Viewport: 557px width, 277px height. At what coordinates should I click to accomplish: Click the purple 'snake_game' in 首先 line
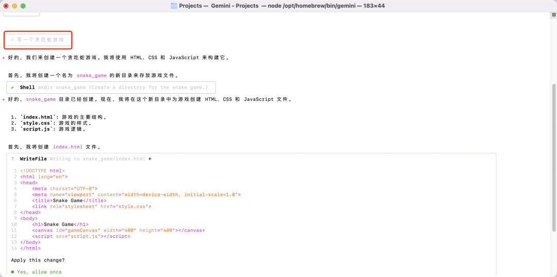92,76
